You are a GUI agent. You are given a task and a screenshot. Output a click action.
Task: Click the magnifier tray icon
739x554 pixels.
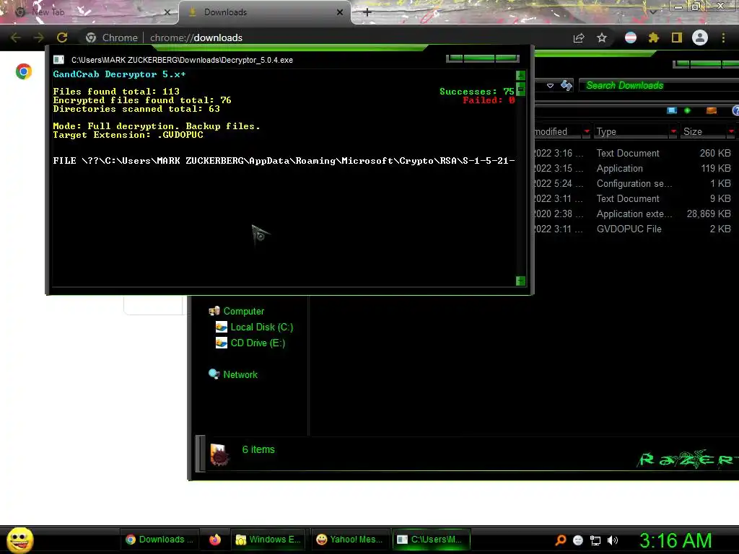click(x=560, y=540)
